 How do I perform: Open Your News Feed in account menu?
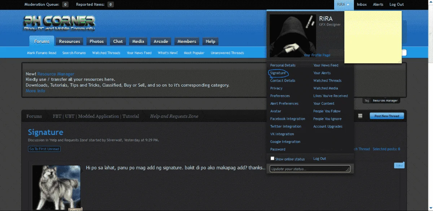[x=326, y=65]
